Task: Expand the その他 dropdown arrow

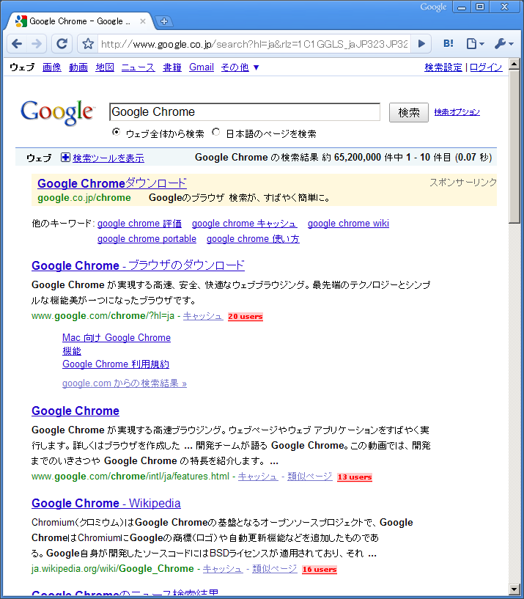Action: coord(257,67)
